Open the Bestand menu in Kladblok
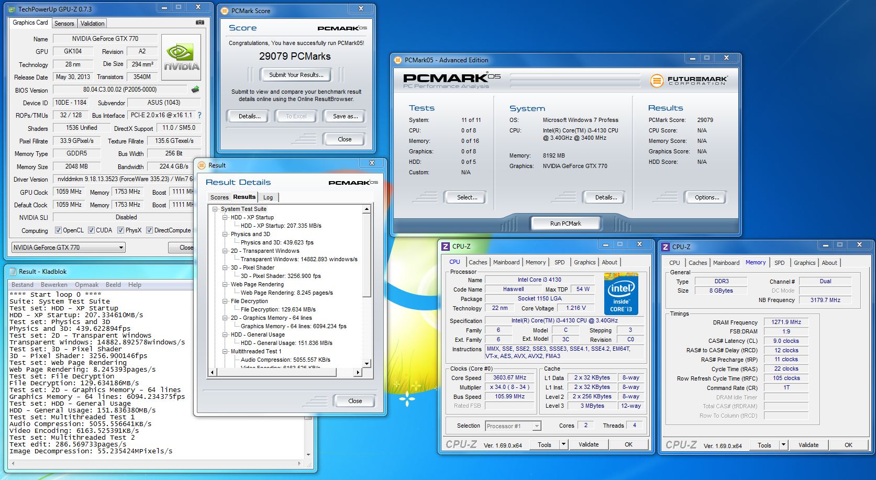 point(23,285)
